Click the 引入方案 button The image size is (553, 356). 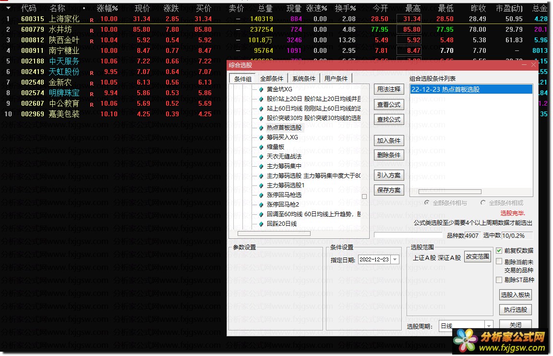pyautogui.click(x=389, y=175)
